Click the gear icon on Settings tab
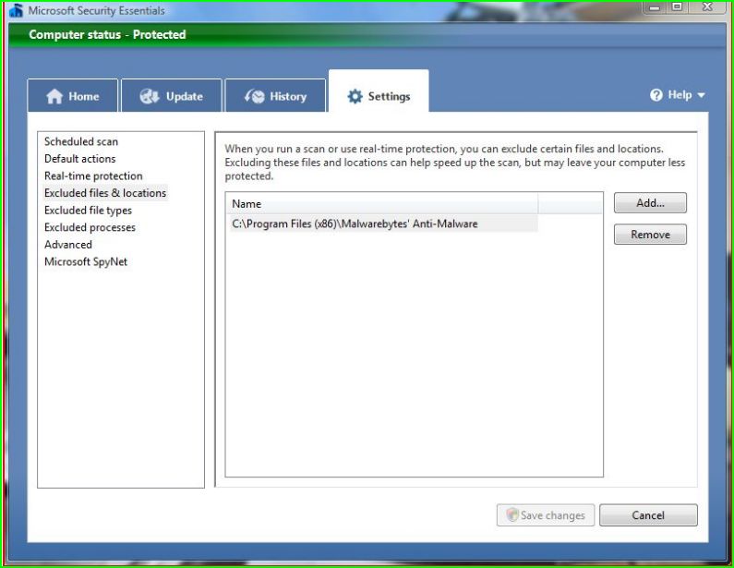Image resolution: width=734 pixels, height=568 pixels. [x=355, y=96]
